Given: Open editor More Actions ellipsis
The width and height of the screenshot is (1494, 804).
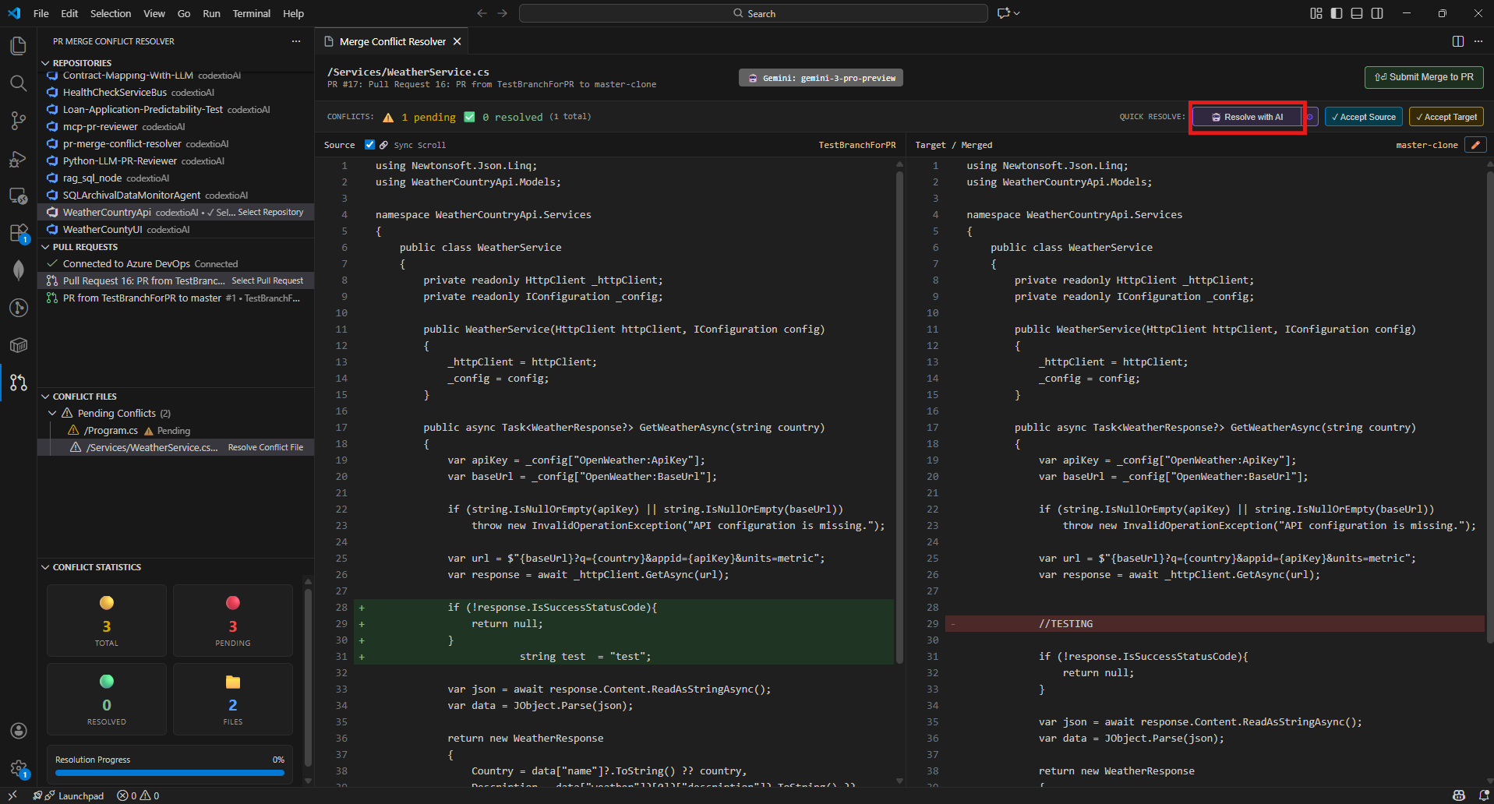Looking at the screenshot, I should [x=1478, y=41].
